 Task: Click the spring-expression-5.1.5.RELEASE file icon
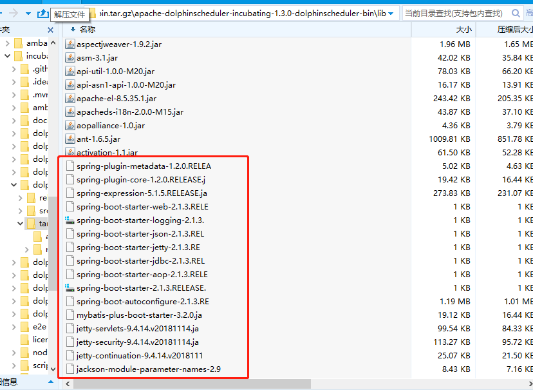70,193
